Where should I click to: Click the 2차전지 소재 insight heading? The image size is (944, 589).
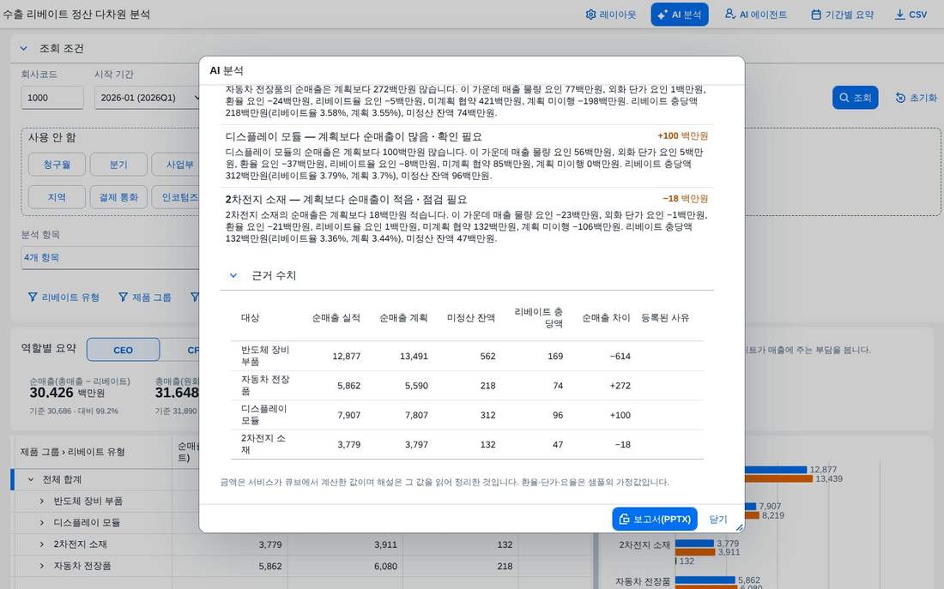(346, 199)
